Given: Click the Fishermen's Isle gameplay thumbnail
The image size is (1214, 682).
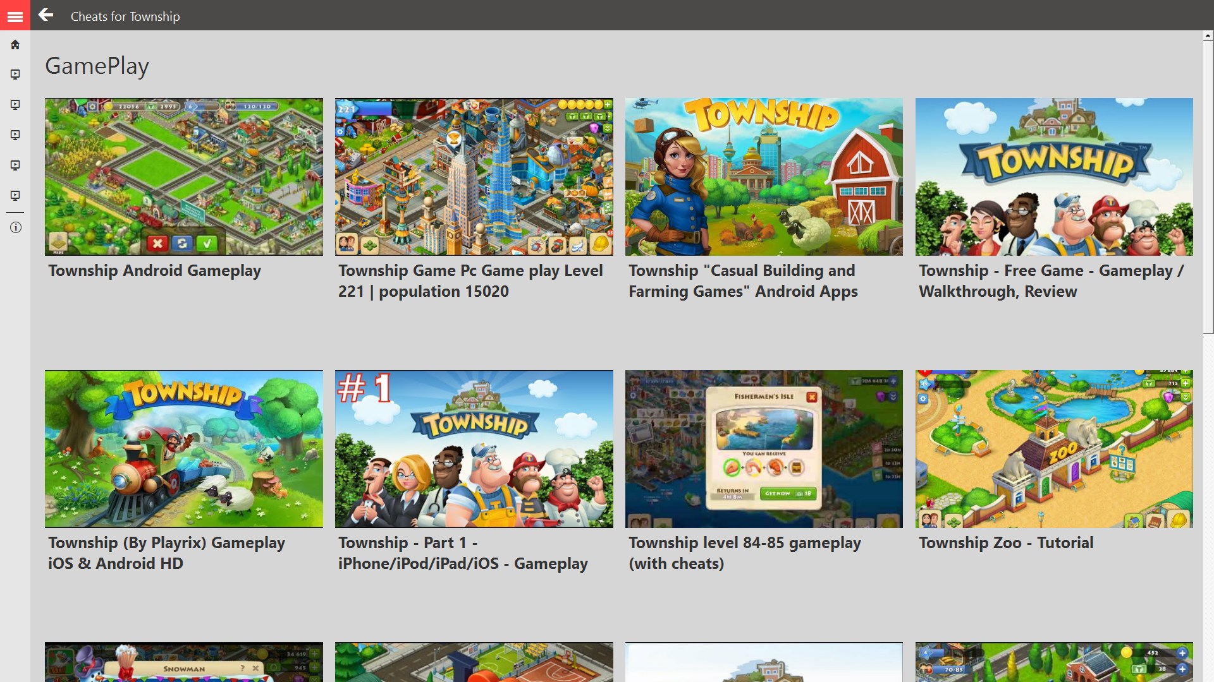Looking at the screenshot, I should point(764,448).
